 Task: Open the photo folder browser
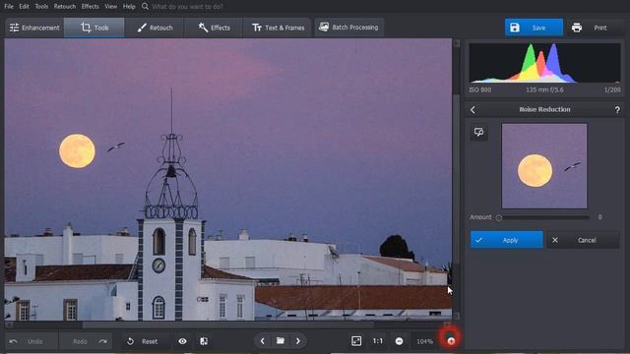(281, 341)
